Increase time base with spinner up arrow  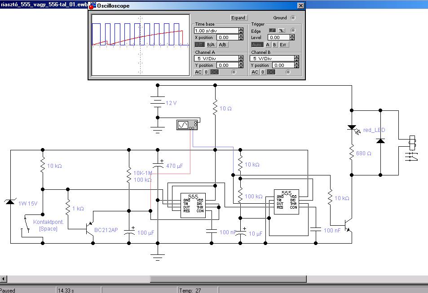pos(241,29)
